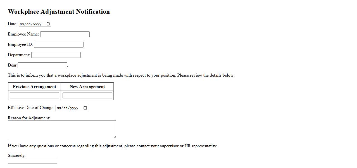357x168 pixels.
Task: Select the year part of Effective Date
Action: click(x=74, y=108)
